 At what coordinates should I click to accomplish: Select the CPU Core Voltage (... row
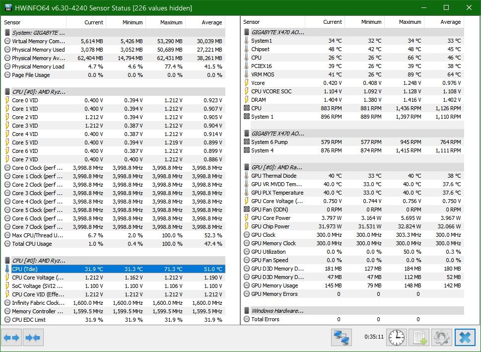coord(115,278)
